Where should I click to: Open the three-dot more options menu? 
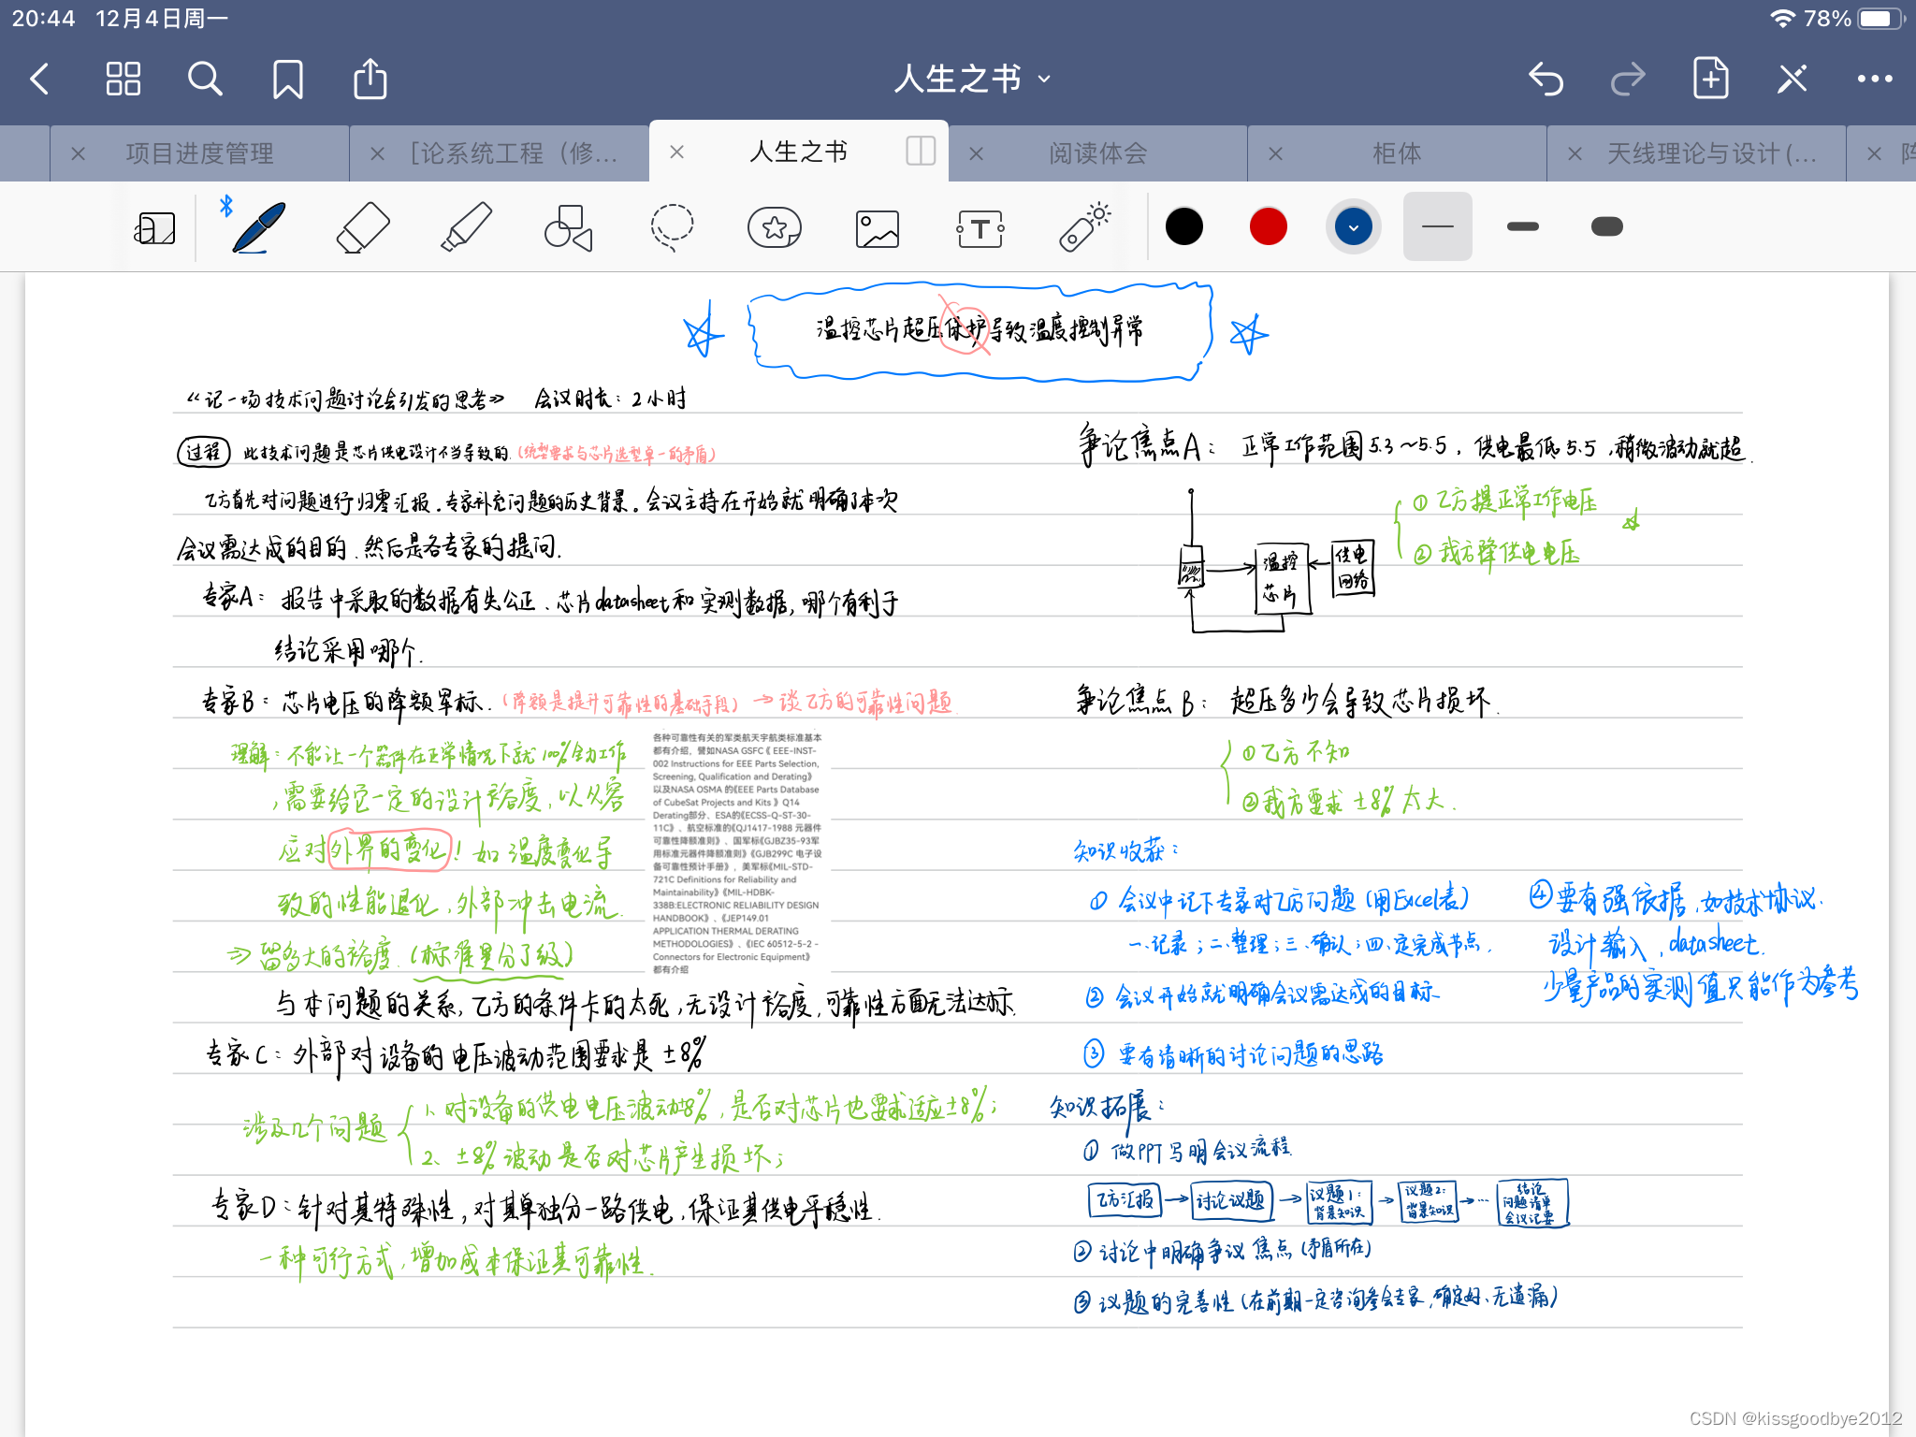[x=1874, y=80]
